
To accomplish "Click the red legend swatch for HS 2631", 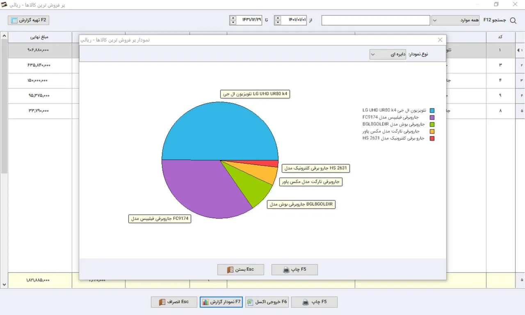I will [x=432, y=138].
